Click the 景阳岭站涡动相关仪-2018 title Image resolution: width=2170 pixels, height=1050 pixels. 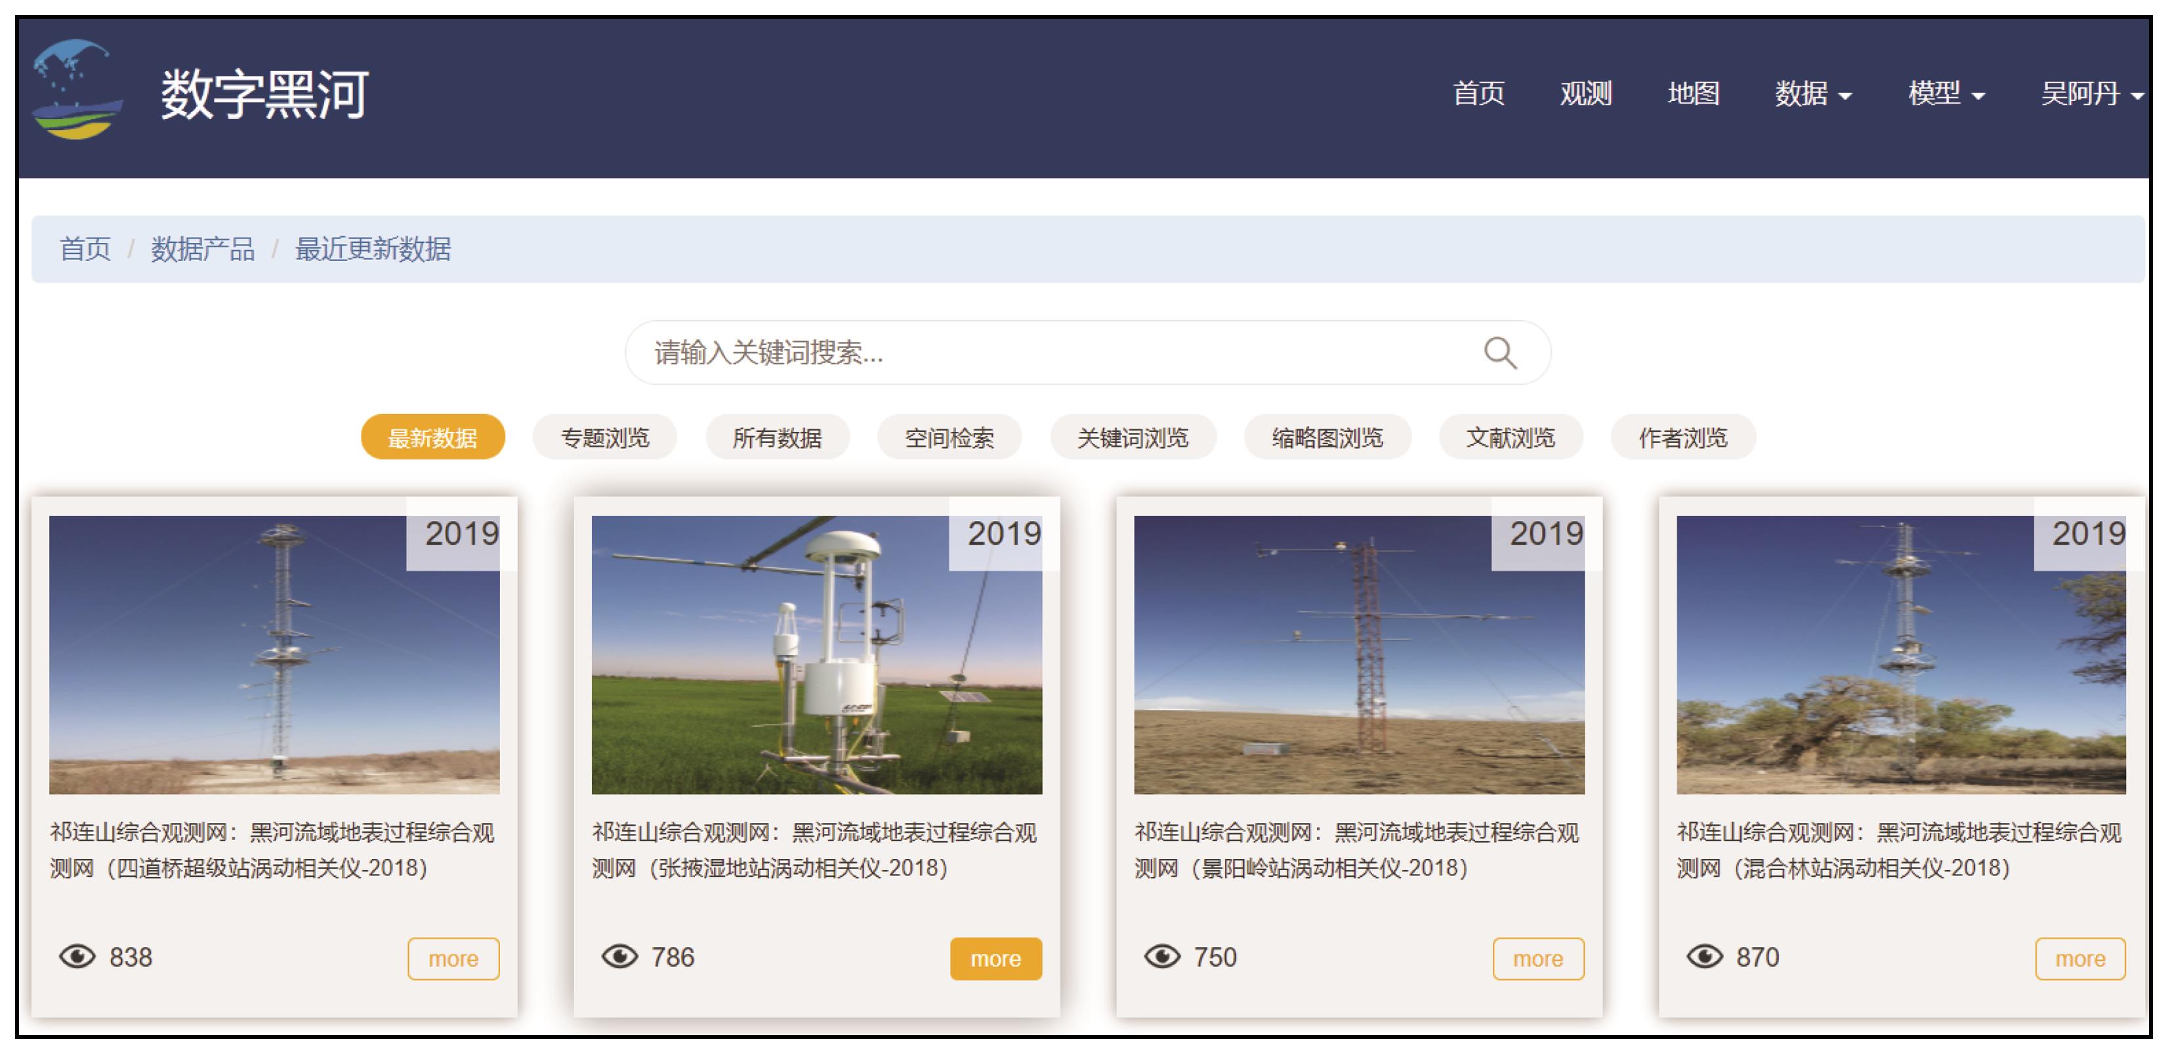[1357, 850]
